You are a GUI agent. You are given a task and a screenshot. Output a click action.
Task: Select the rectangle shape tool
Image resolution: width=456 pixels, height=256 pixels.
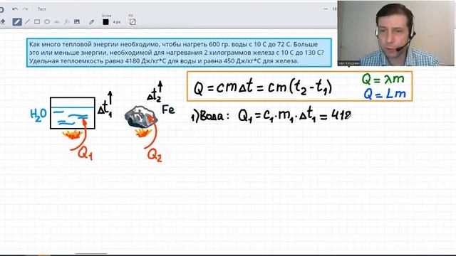tap(37, 22)
